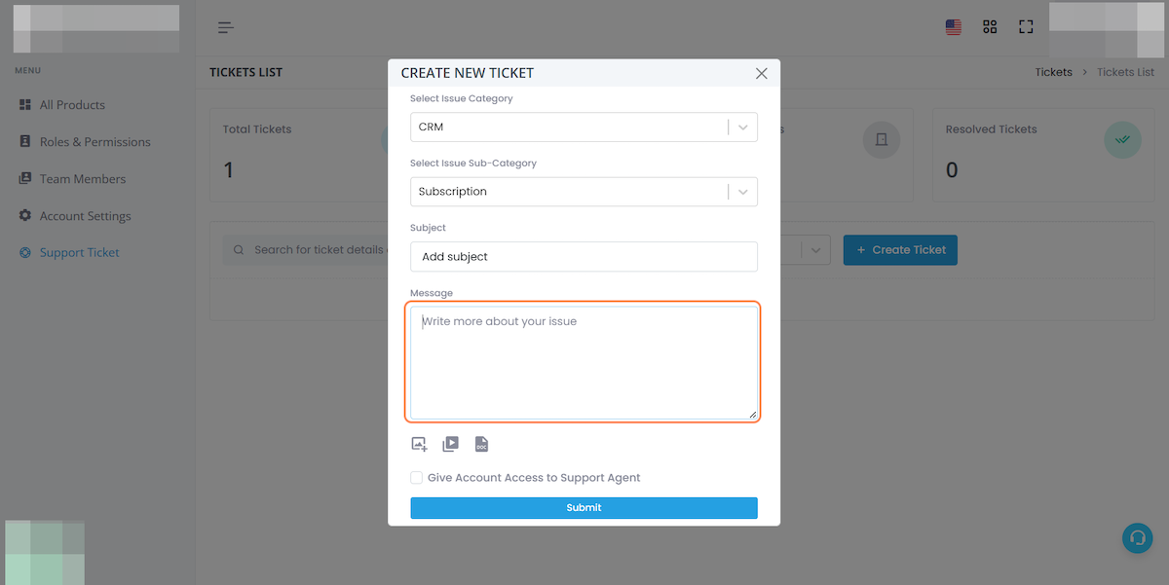Check Give Account Access to Support Agent
Viewport: 1169px width, 585px height.
click(417, 478)
